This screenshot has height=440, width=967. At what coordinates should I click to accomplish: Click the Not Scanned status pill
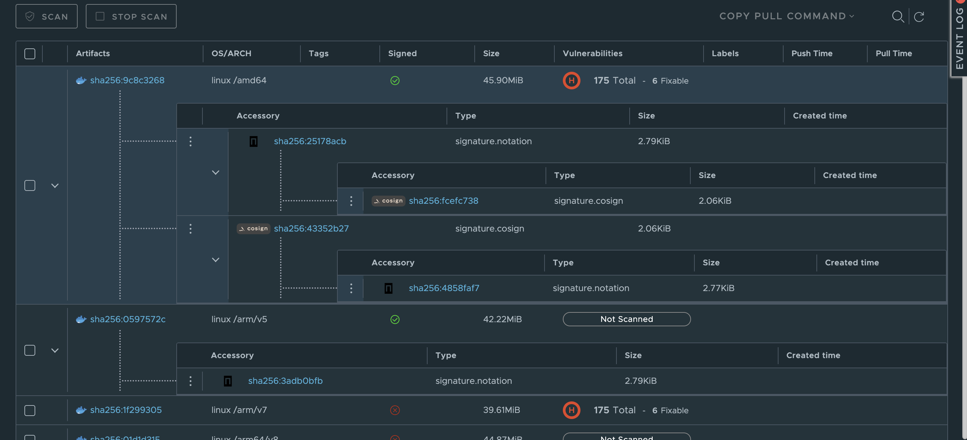tap(626, 319)
